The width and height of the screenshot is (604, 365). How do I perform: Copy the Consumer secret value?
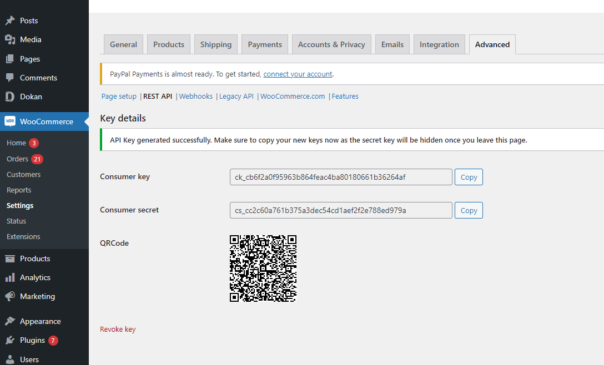(x=469, y=210)
